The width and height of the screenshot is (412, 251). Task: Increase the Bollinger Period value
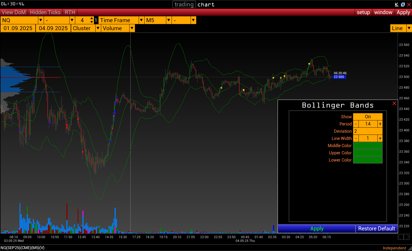pos(380,124)
